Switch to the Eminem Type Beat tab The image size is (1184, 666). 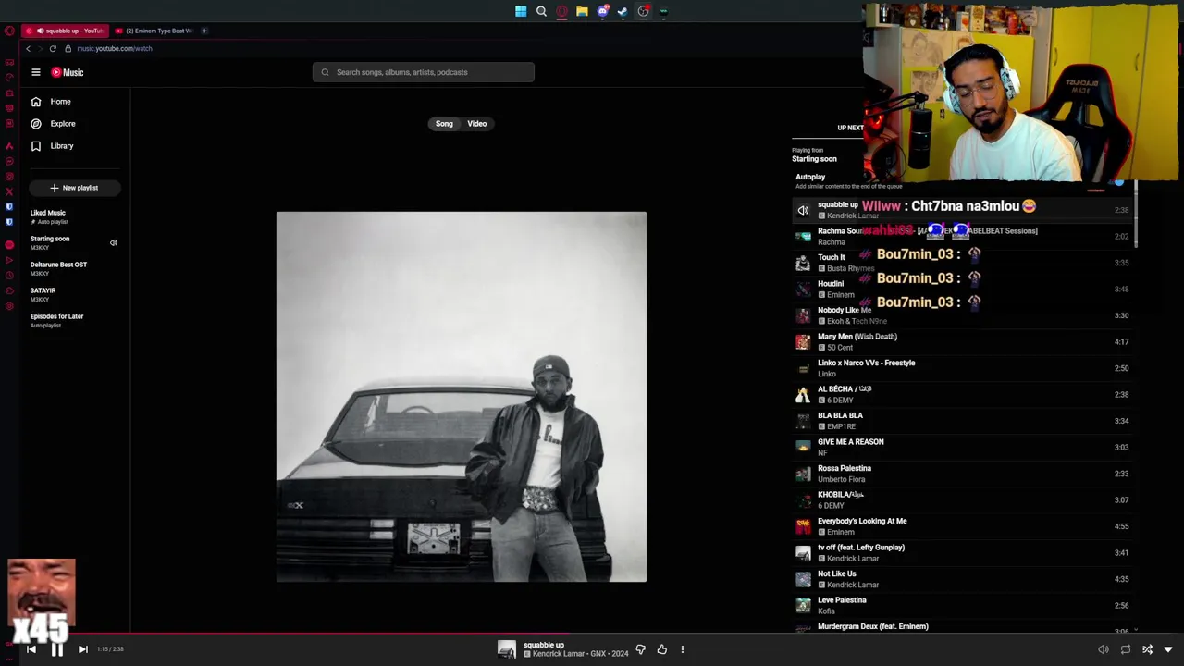pyautogui.click(x=154, y=31)
